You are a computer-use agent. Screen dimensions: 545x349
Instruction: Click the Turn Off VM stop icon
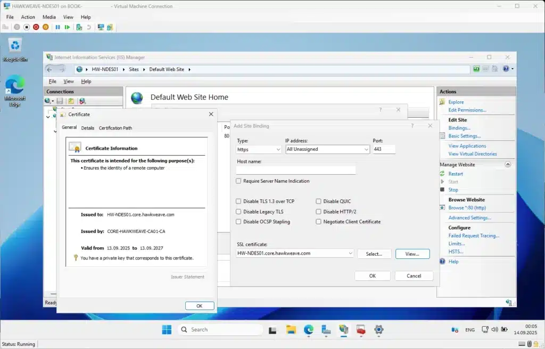click(27, 27)
